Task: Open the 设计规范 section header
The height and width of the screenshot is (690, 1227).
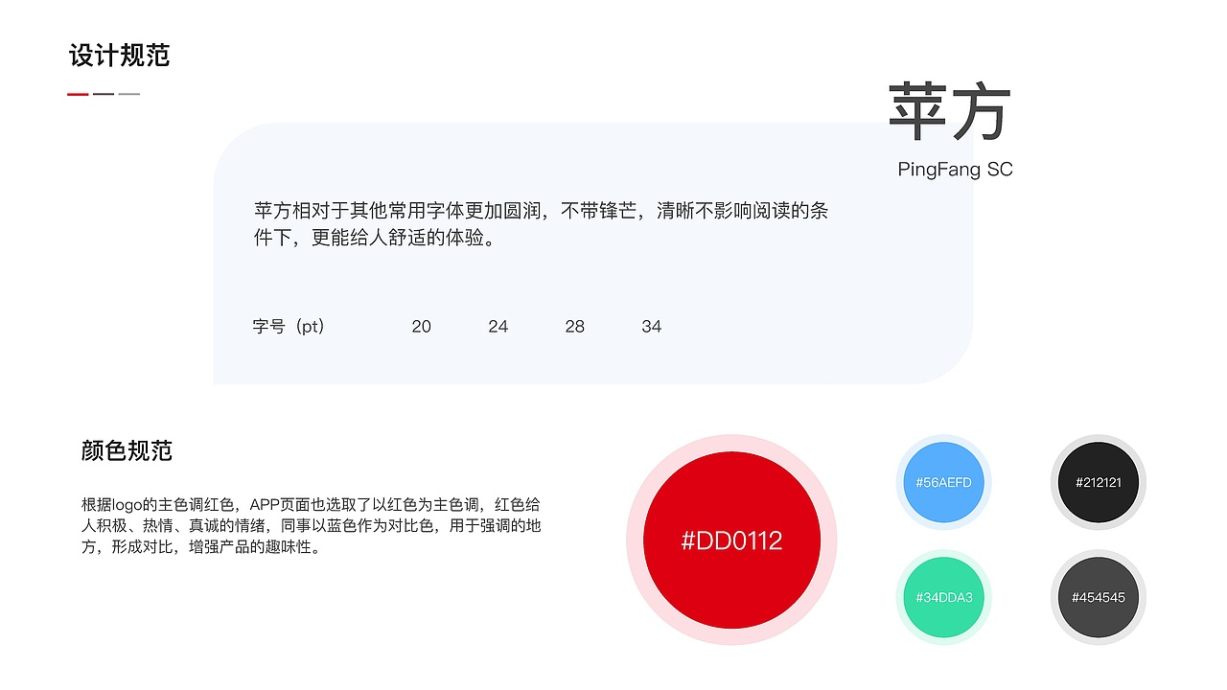Action: point(119,56)
